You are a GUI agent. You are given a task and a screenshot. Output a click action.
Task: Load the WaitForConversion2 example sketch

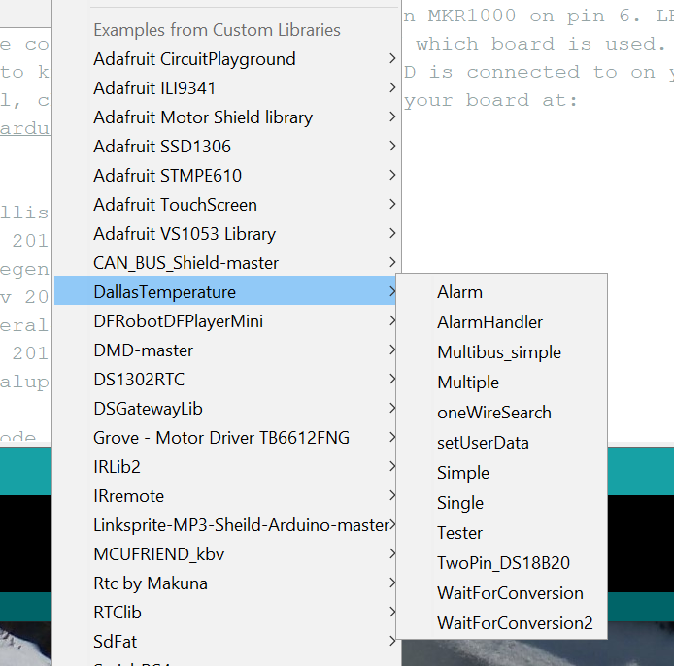tap(502, 623)
